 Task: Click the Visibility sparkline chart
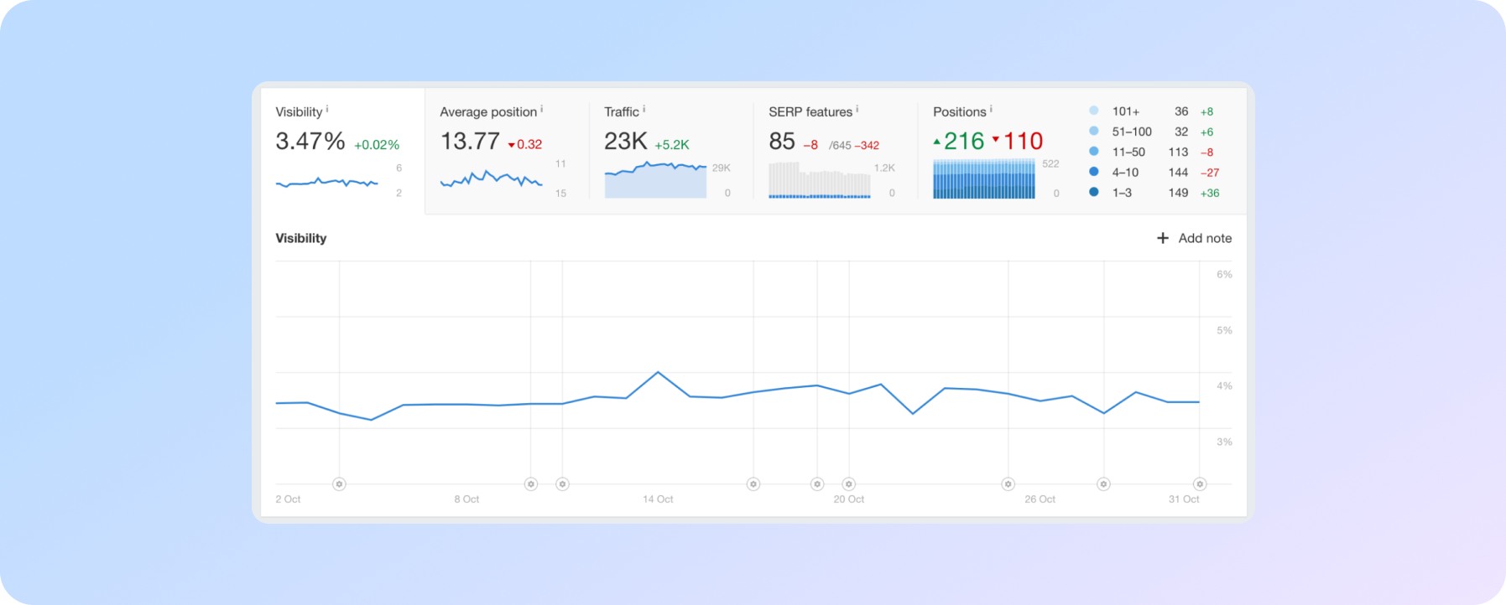(327, 182)
